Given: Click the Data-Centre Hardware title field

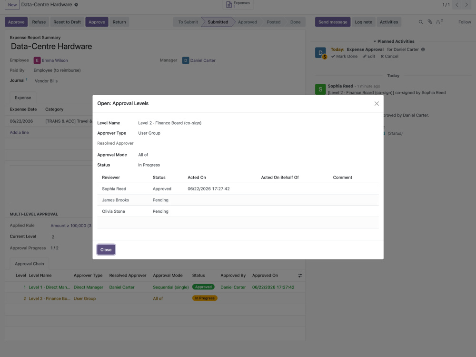Looking at the screenshot, I should click(51, 47).
